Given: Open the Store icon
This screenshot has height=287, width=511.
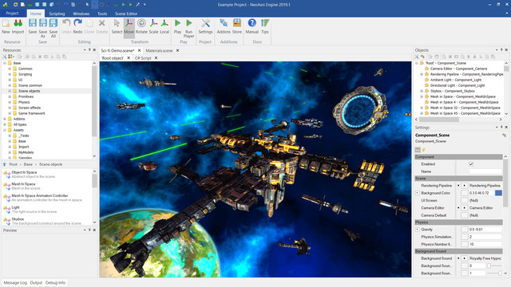Looking at the screenshot, I should 237,26.
